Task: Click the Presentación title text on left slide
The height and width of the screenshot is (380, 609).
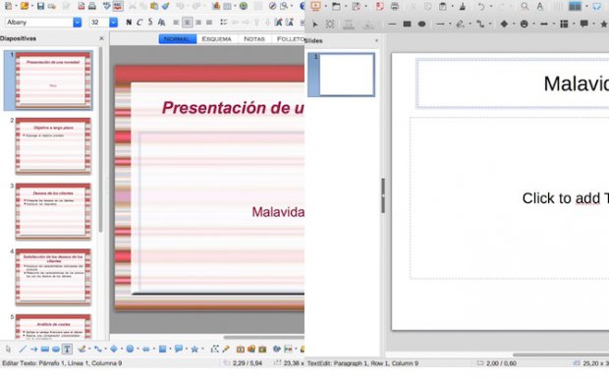Action: point(233,107)
